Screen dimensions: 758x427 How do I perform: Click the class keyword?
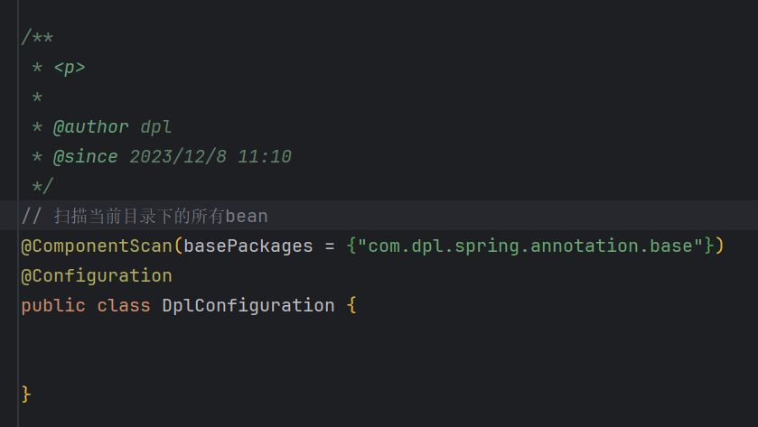124,306
